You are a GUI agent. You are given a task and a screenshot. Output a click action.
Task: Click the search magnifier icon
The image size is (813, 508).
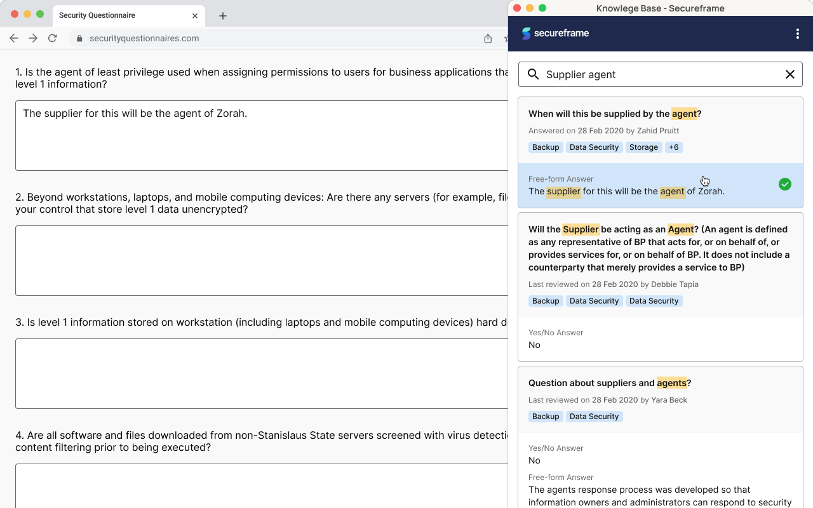(534, 74)
